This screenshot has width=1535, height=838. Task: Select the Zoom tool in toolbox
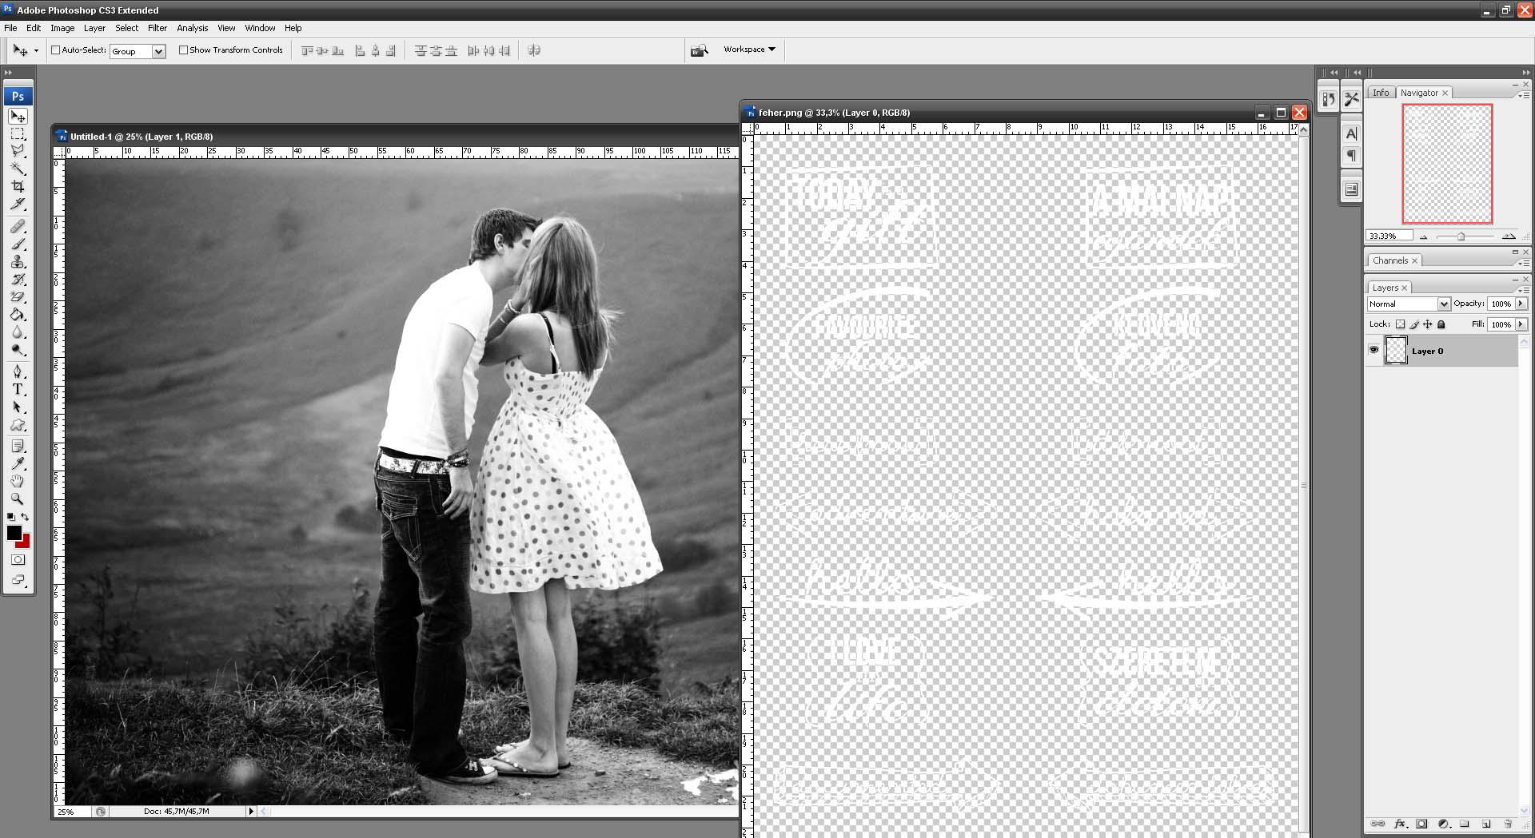point(18,498)
